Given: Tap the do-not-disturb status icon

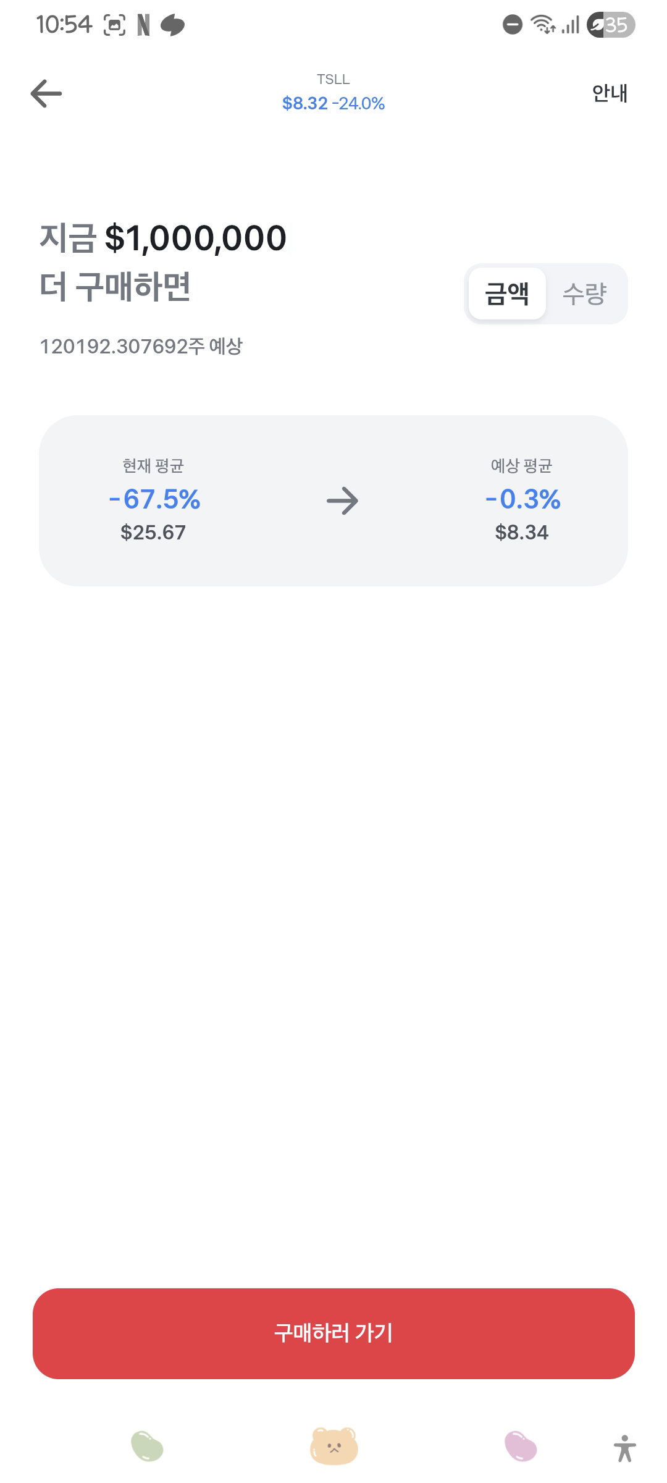Looking at the screenshot, I should pos(512,25).
